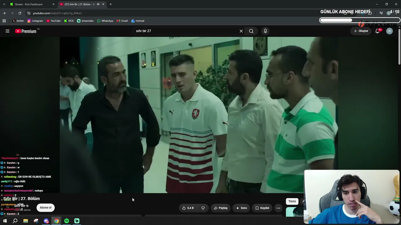Select the address bar URL

[57, 13]
